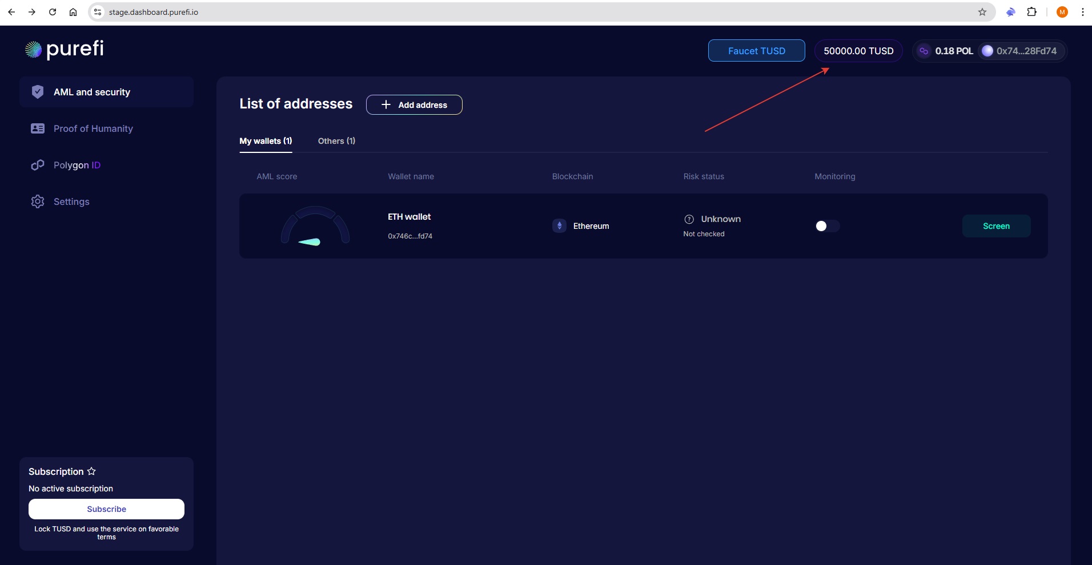Click the Add address button

414,105
